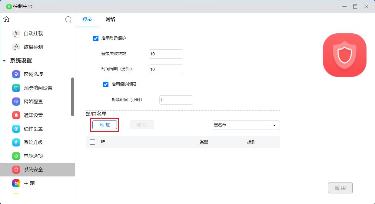The width and height of the screenshot is (375, 204).
Task: Select the 通知设置 bell icon
Action: tap(16, 115)
